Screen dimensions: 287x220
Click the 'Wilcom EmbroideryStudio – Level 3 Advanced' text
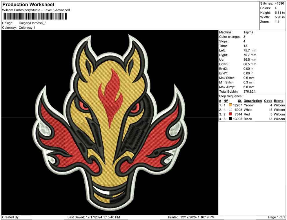click(x=36, y=10)
